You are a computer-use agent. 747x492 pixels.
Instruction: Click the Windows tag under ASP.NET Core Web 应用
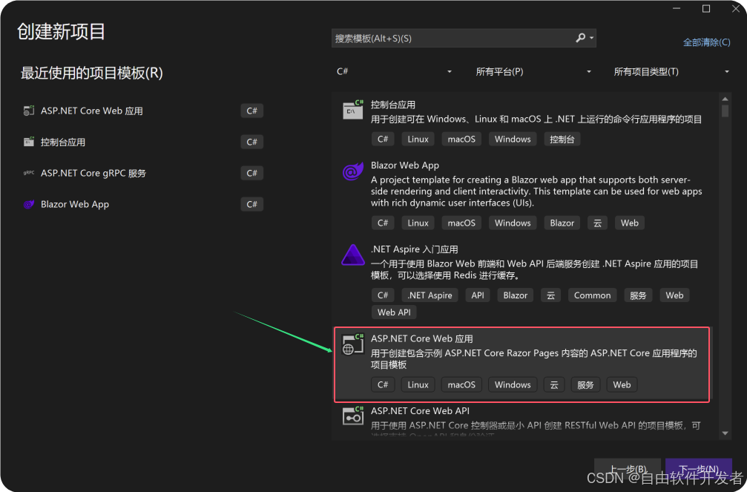click(513, 384)
